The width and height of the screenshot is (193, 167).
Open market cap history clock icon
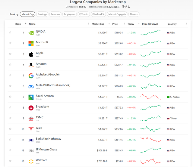tap(123, 7)
